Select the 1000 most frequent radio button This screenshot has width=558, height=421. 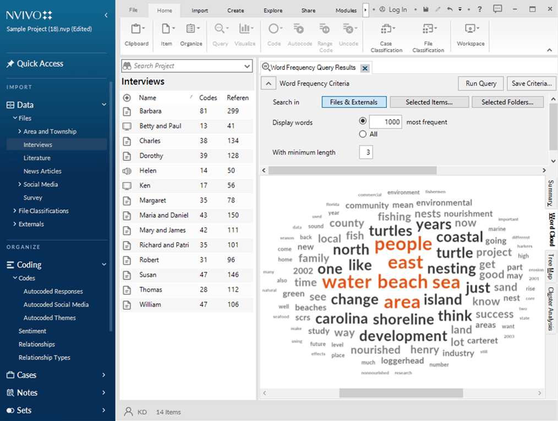tap(363, 122)
